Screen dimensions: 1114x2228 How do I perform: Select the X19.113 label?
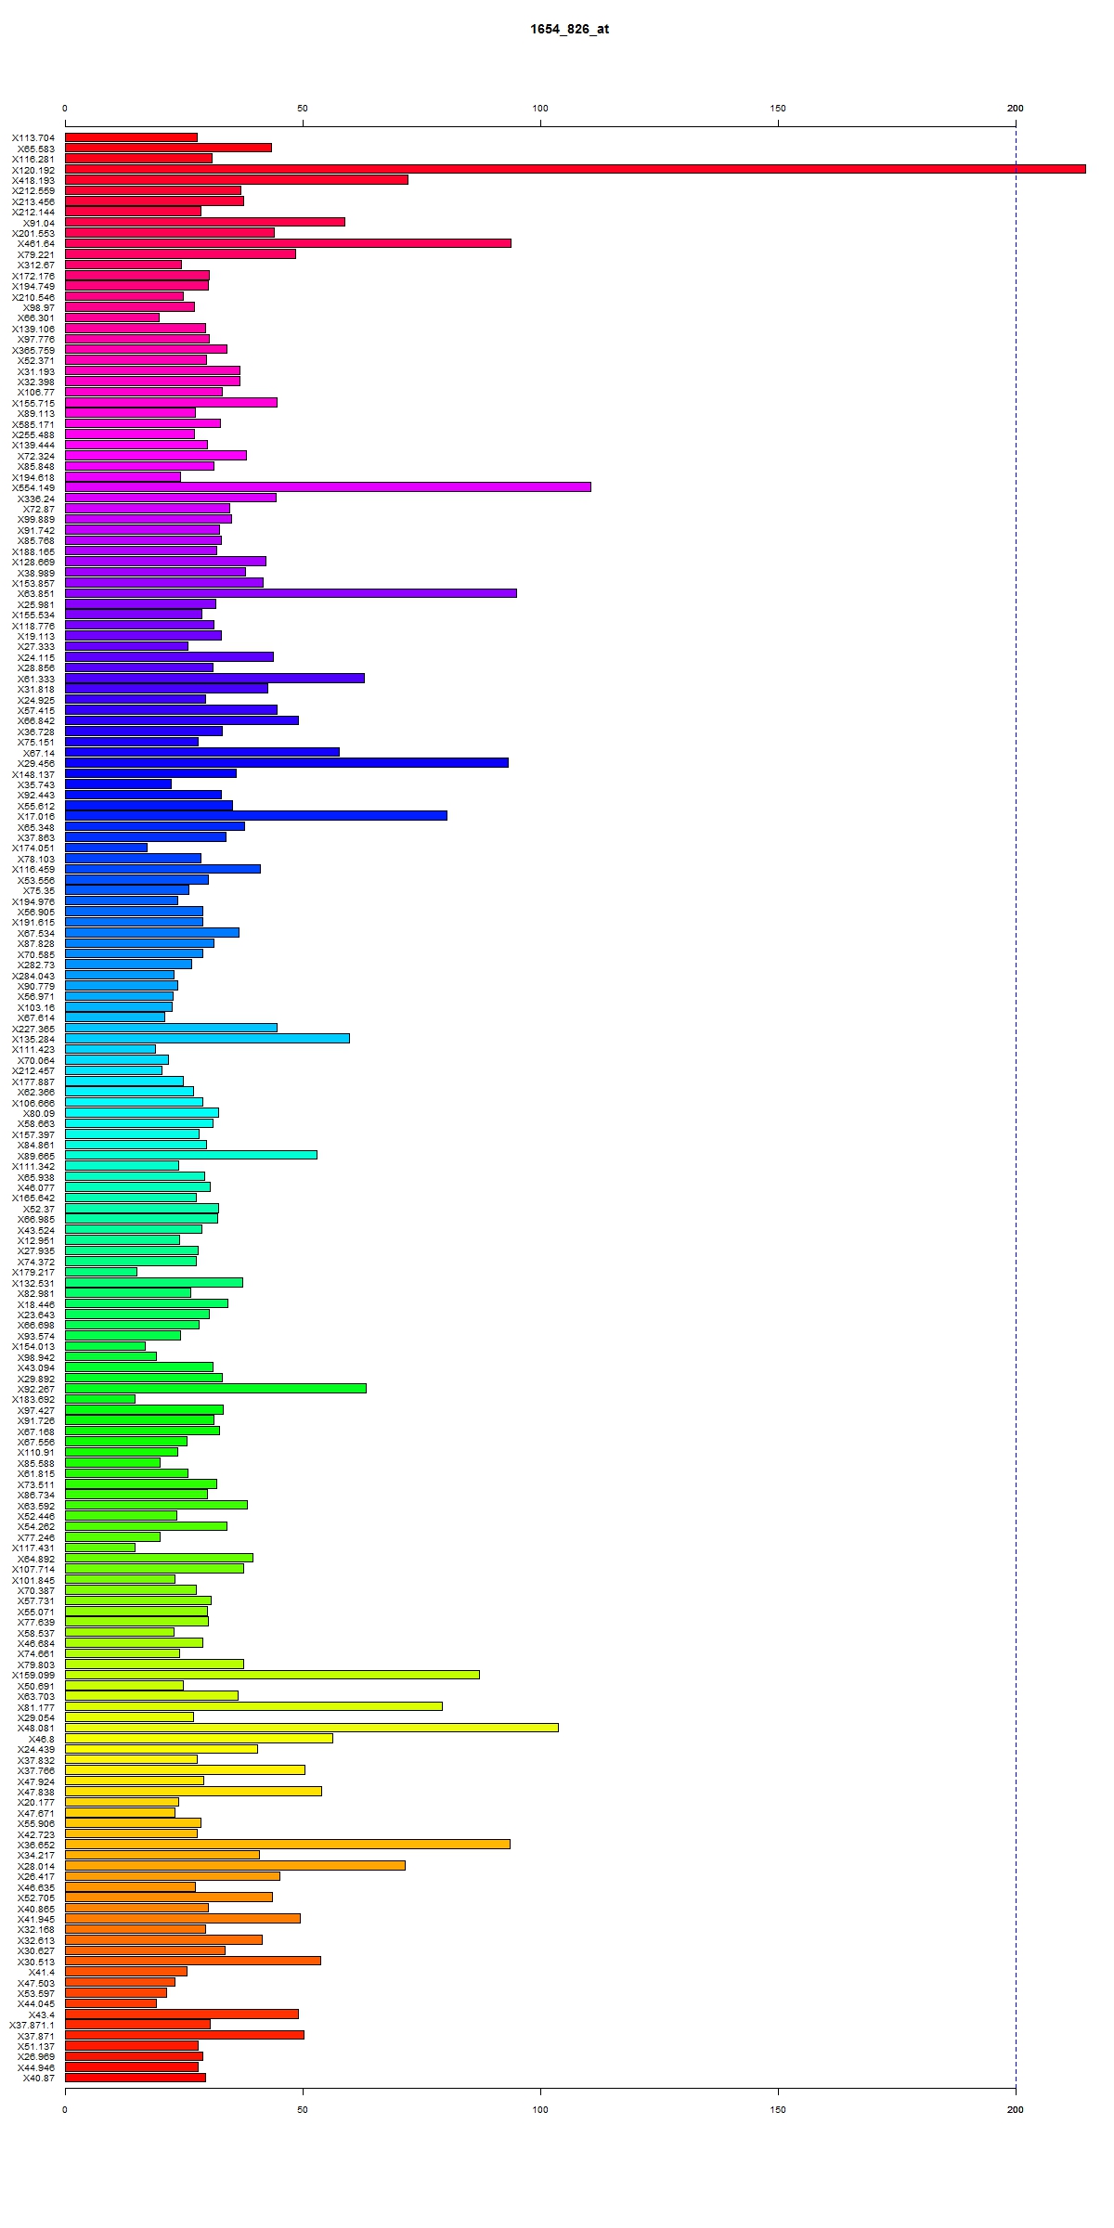tap(36, 636)
